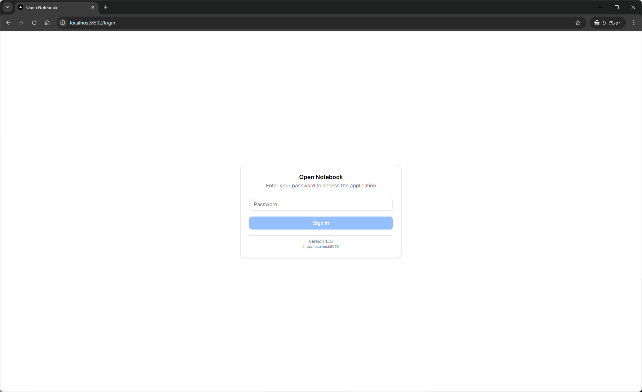Screen dimensions: 642x392
Task: Click the browser forward arrow icon
Action: (21, 22)
